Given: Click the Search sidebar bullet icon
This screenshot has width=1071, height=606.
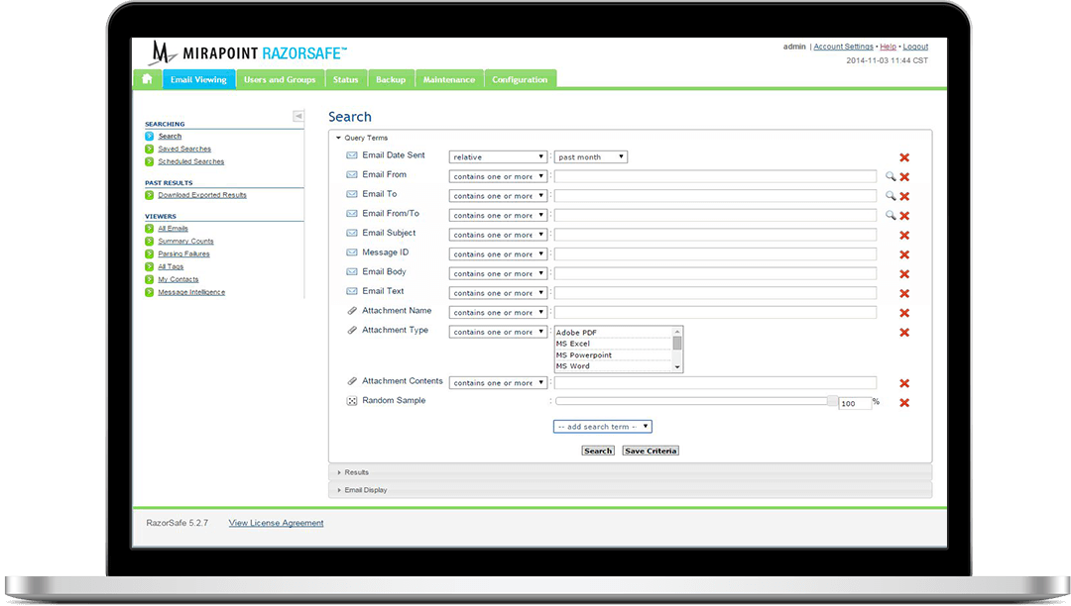Looking at the screenshot, I should coord(149,137).
